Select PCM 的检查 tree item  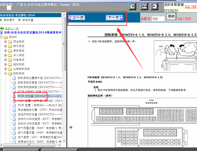coord(40,96)
